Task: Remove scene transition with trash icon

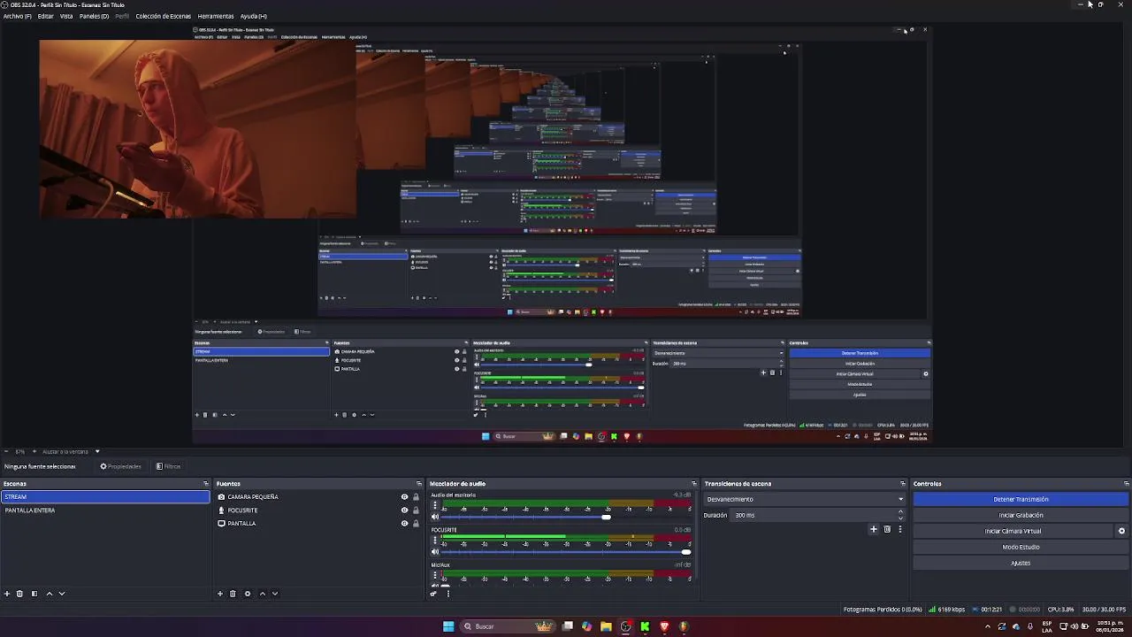Action: (887, 529)
